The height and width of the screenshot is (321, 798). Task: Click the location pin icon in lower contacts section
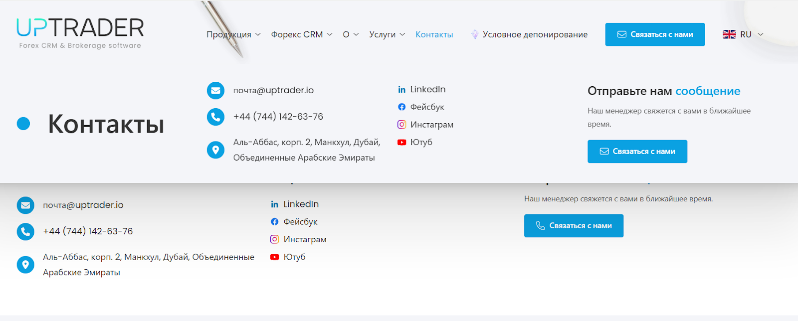(25, 264)
